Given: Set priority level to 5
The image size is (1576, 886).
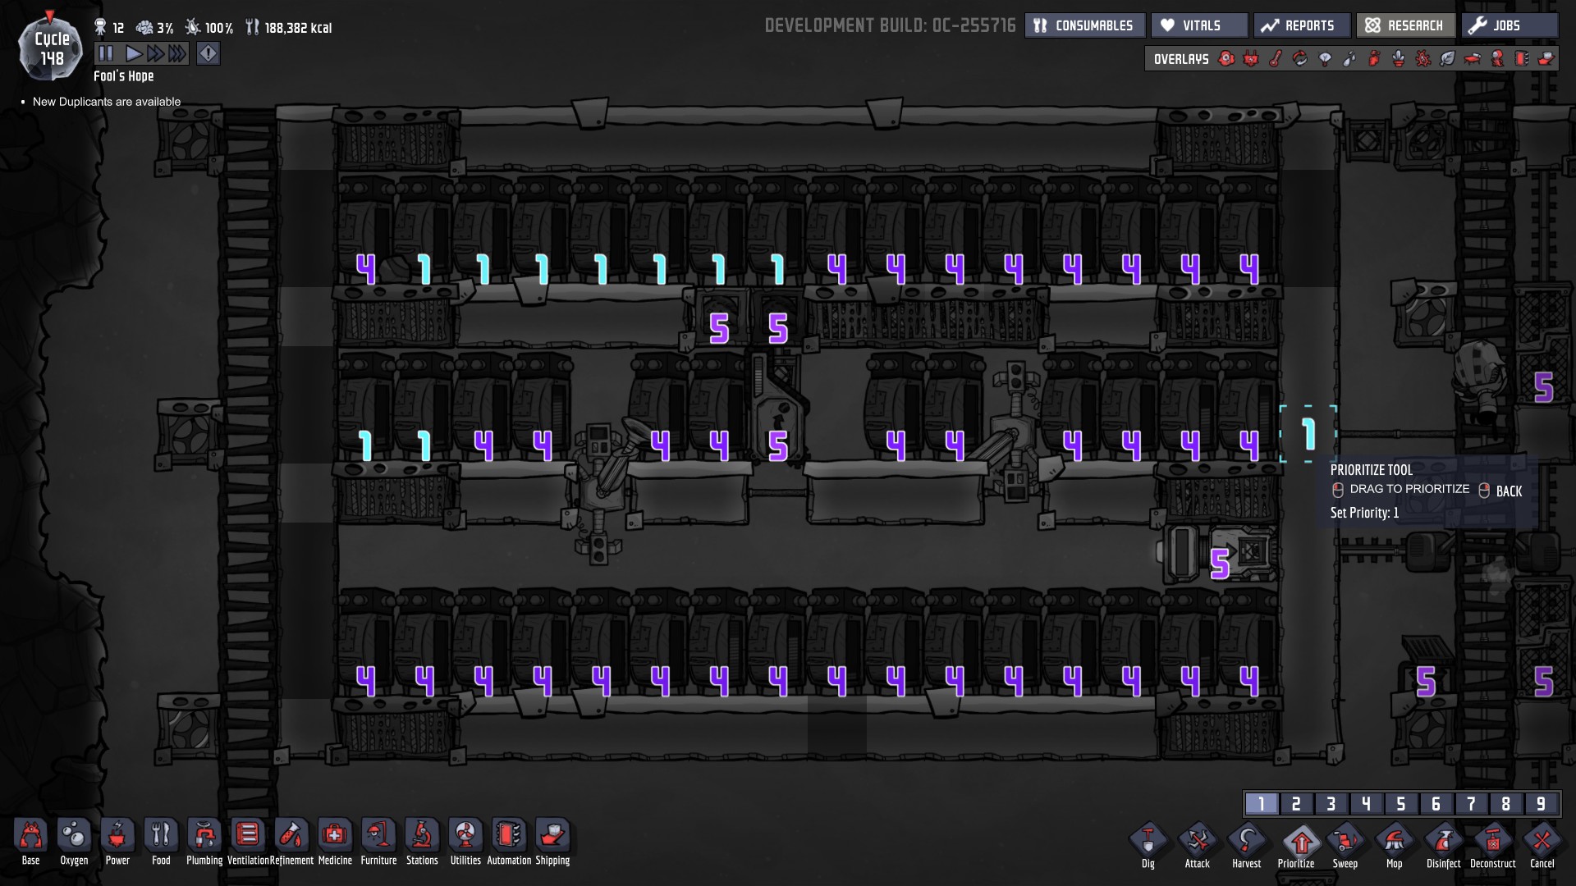Looking at the screenshot, I should [1401, 804].
